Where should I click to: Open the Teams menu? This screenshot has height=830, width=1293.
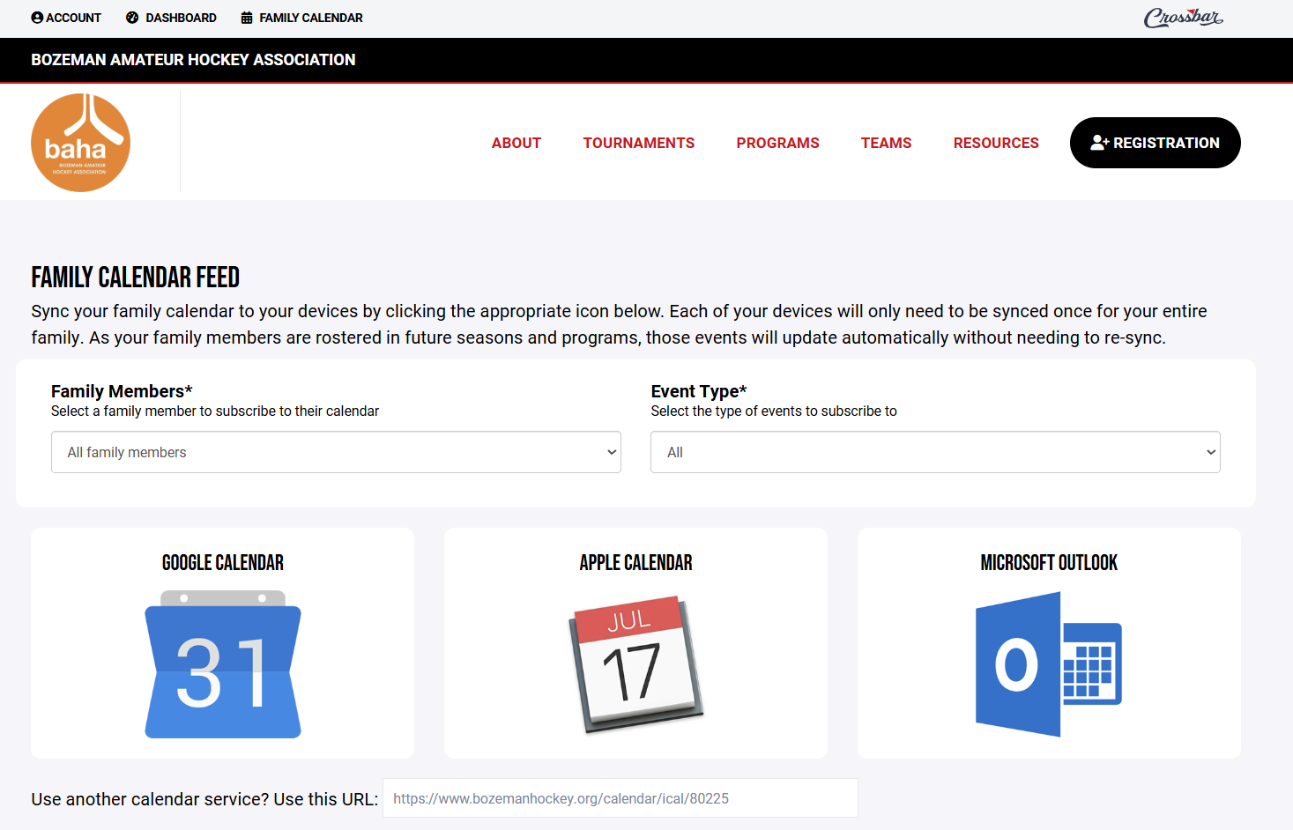pyautogui.click(x=886, y=143)
